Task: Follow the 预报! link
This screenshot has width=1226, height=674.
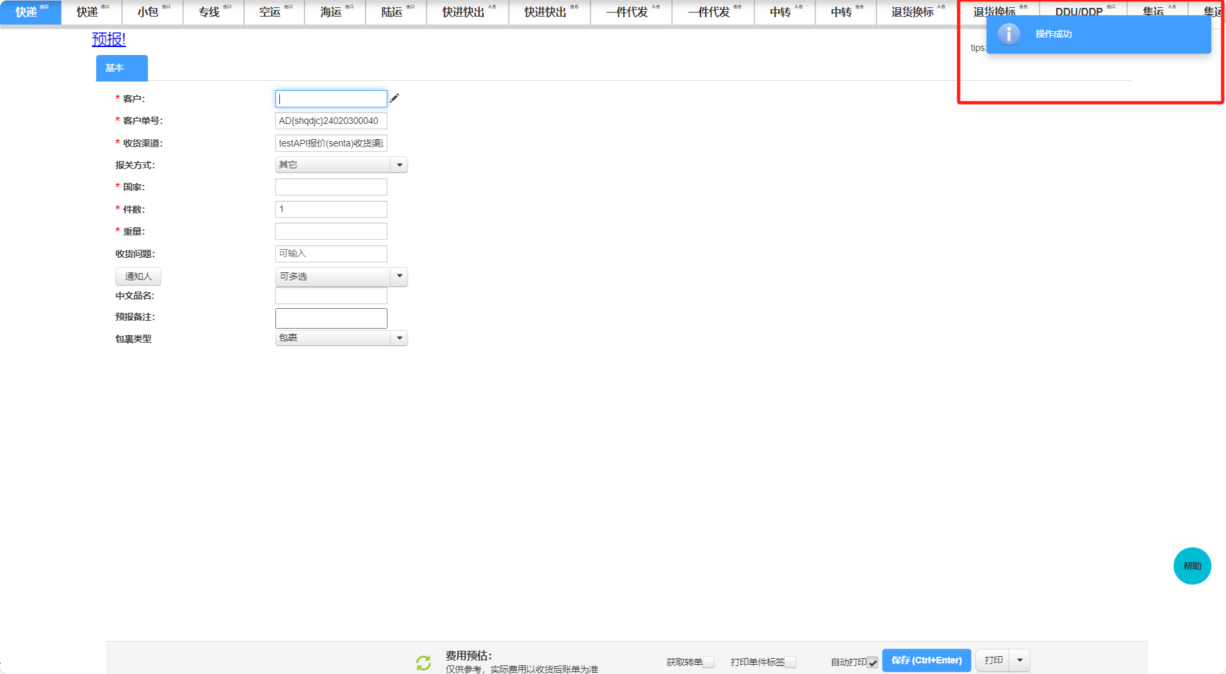Action: (x=109, y=40)
